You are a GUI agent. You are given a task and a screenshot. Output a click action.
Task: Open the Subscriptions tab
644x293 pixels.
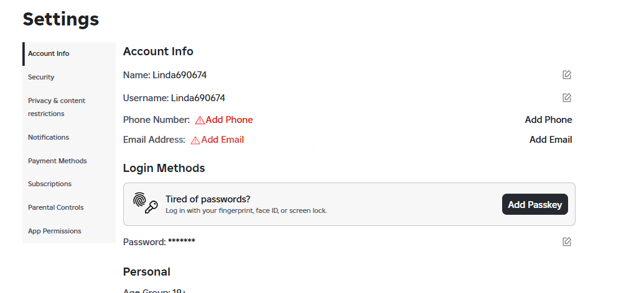pos(50,184)
